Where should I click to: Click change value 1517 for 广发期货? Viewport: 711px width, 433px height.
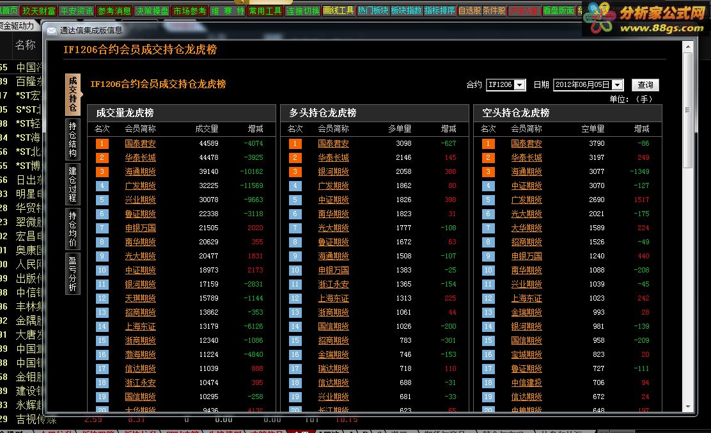641,200
